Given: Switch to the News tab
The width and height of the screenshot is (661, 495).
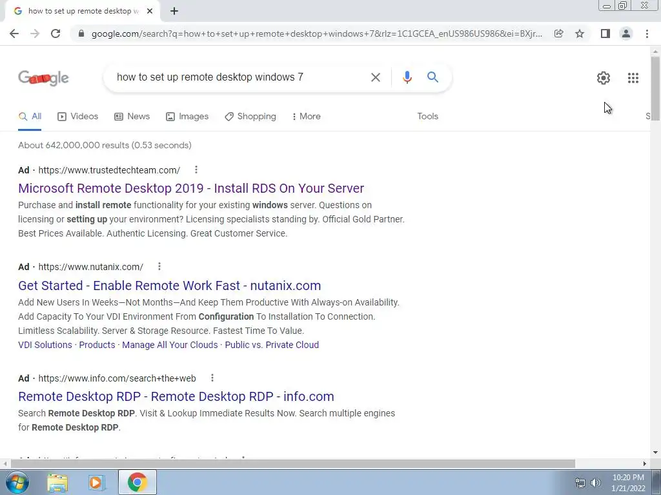Looking at the screenshot, I should pos(132,116).
